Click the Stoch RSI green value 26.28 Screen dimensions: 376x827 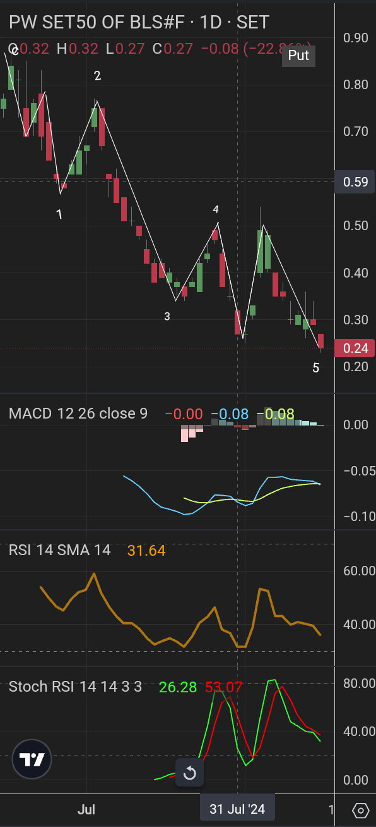pyautogui.click(x=179, y=687)
